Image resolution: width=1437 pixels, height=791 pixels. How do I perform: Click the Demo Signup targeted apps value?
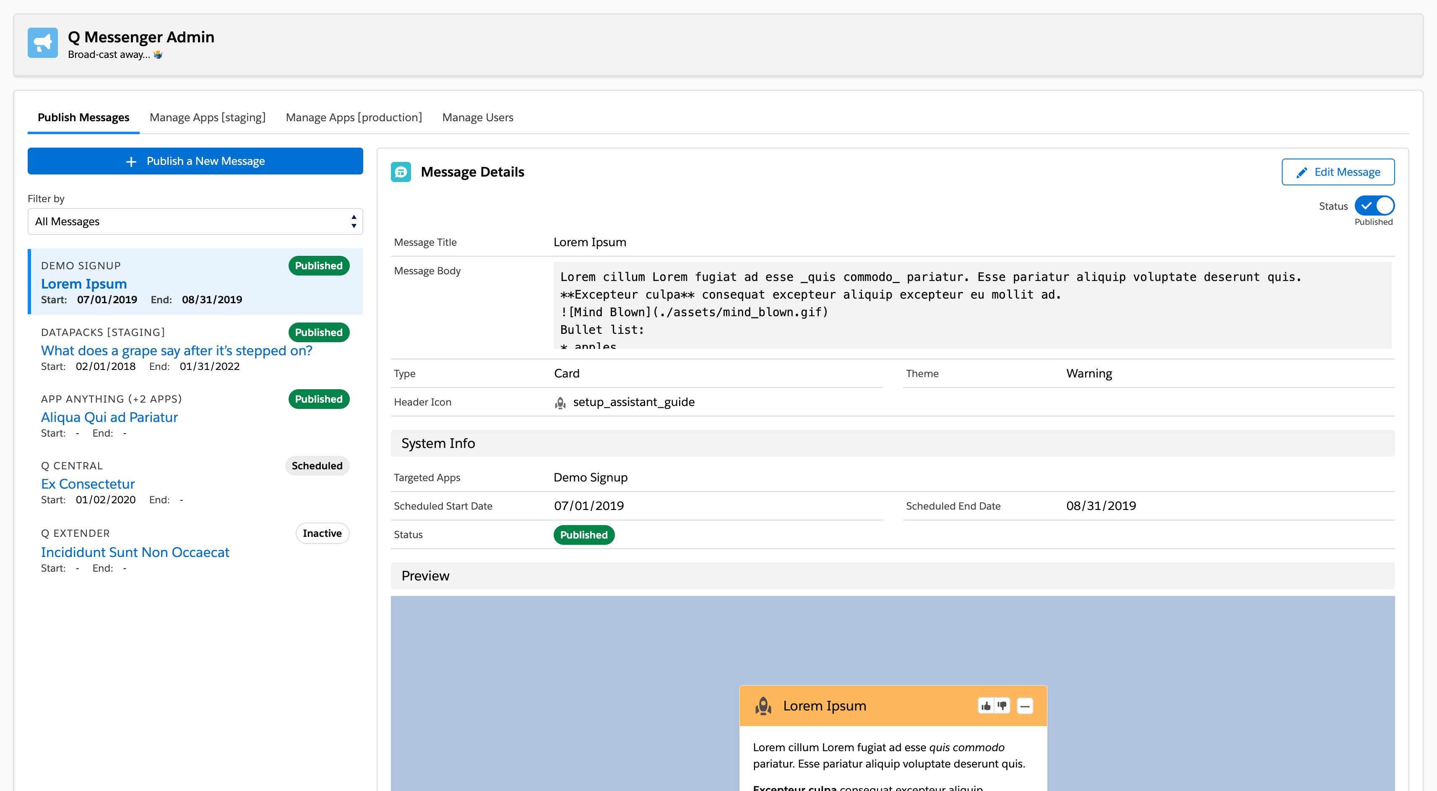[x=590, y=478]
